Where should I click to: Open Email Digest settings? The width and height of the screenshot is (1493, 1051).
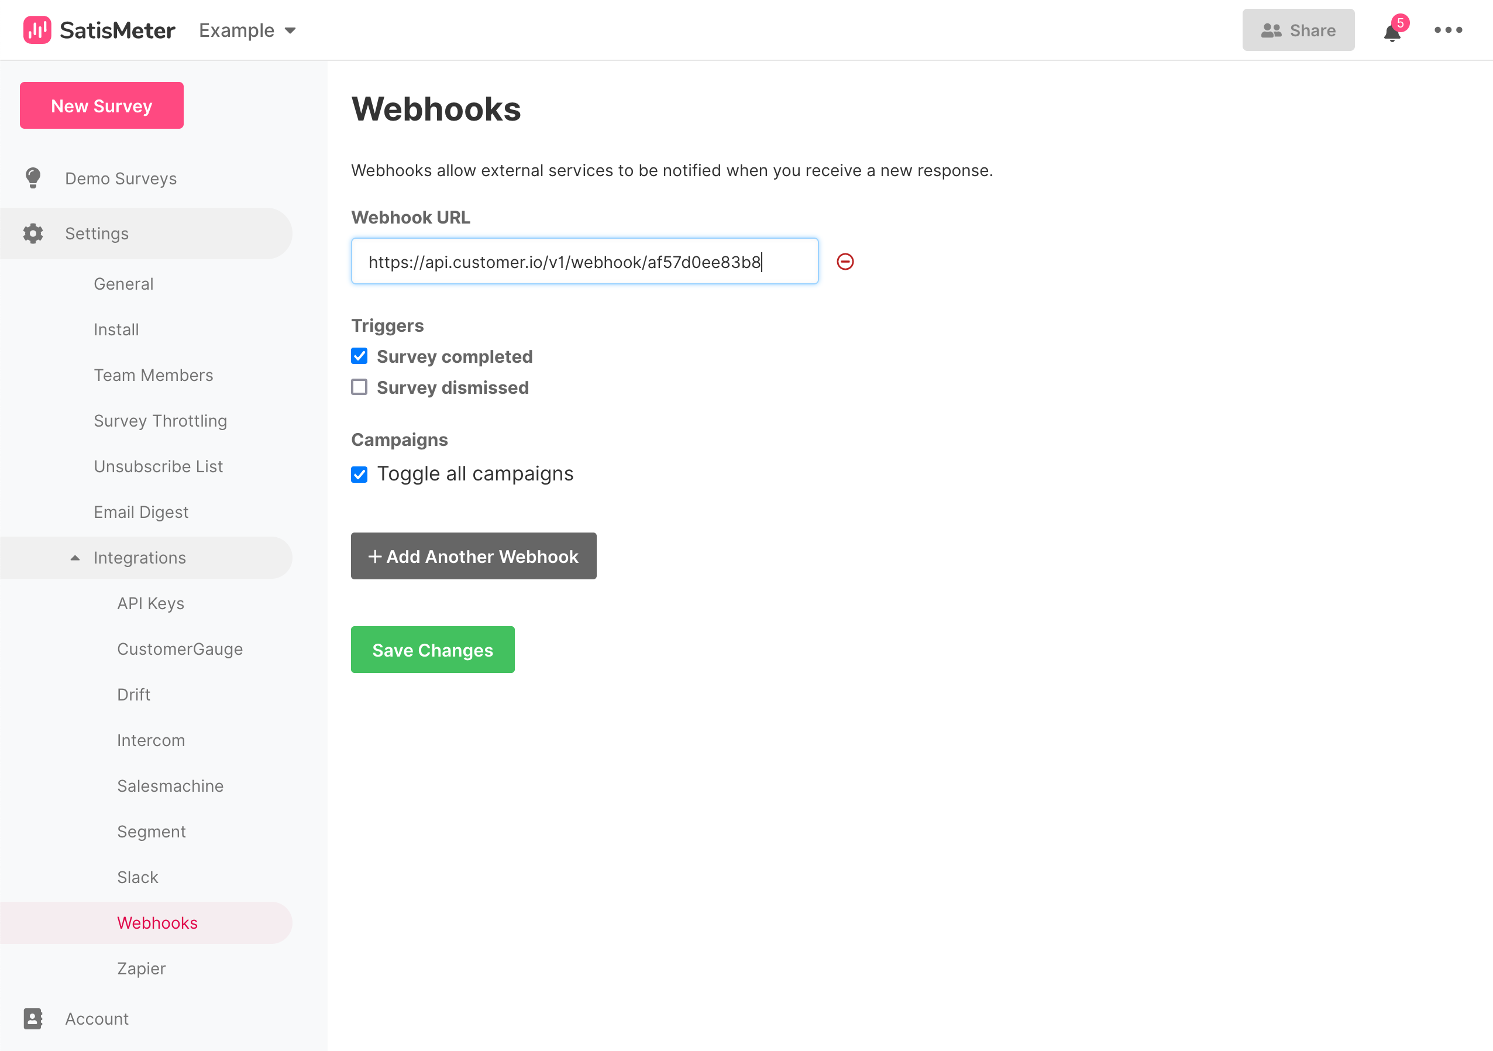(x=141, y=512)
